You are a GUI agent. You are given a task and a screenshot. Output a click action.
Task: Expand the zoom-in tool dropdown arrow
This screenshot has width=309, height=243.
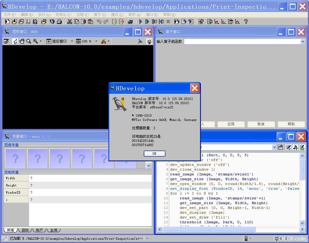[x=41, y=41]
